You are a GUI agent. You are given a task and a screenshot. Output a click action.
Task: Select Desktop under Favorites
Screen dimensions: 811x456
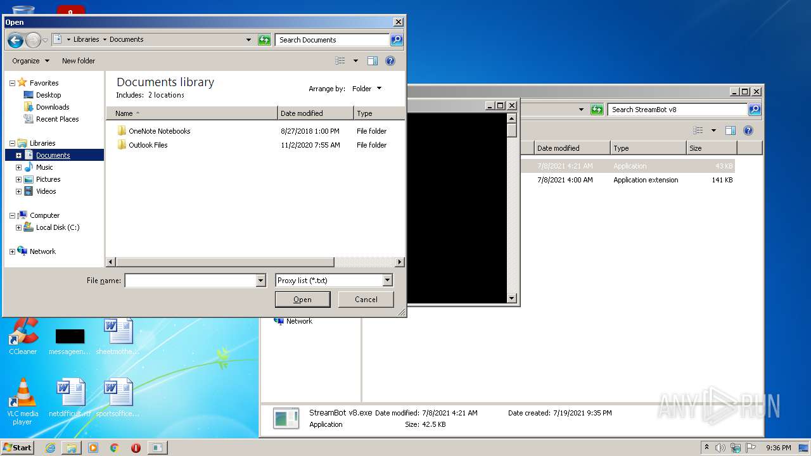coord(48,95)
